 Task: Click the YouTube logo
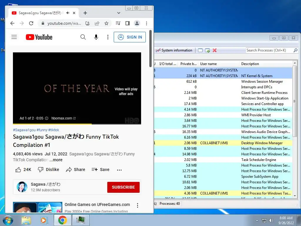pyautogui.click(x=39, y=37)
